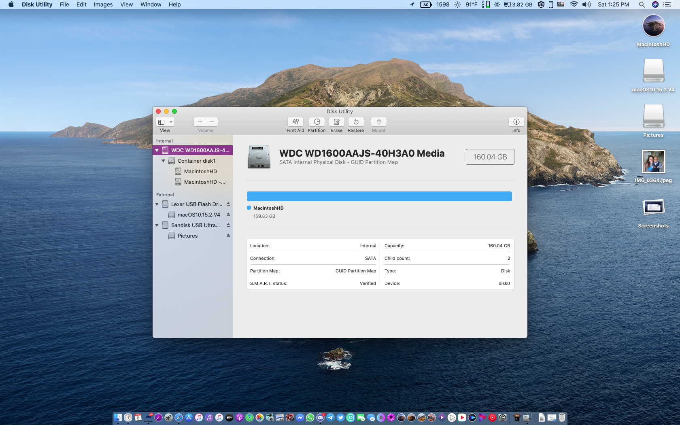Click the blue MacintoshHD legend swatch

249,208
